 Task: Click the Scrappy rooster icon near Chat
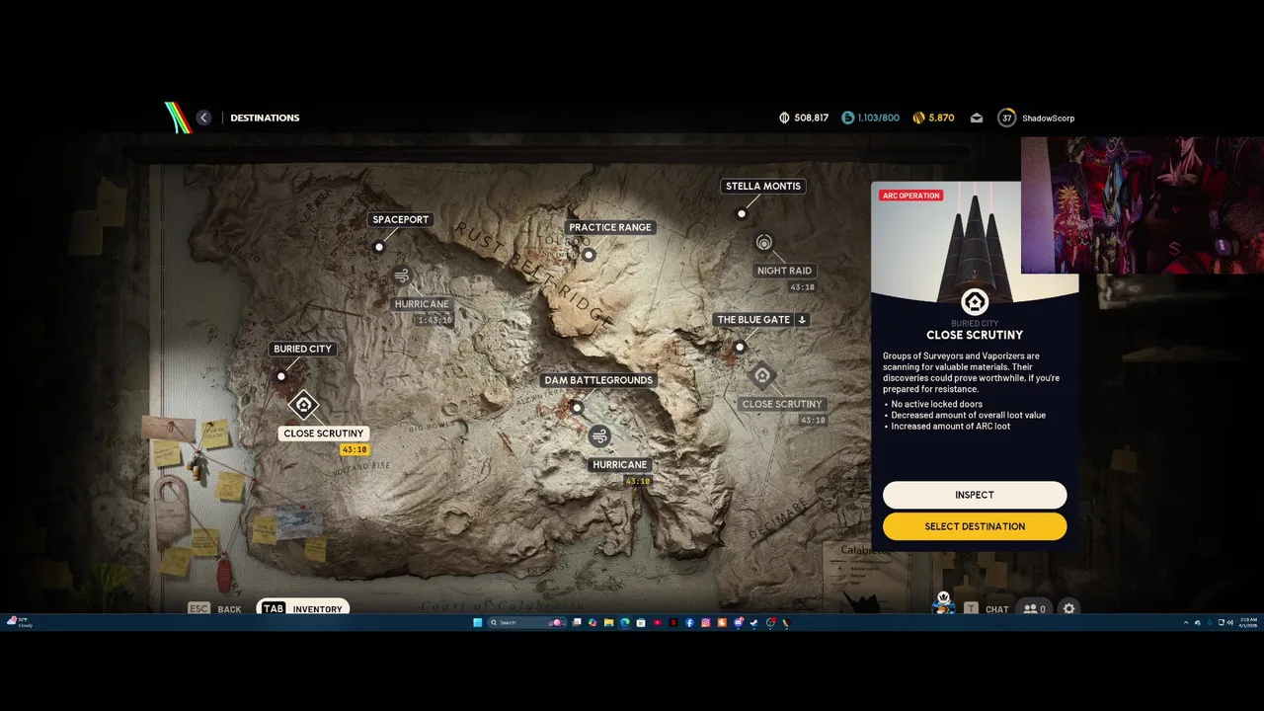tap(943, 604)
